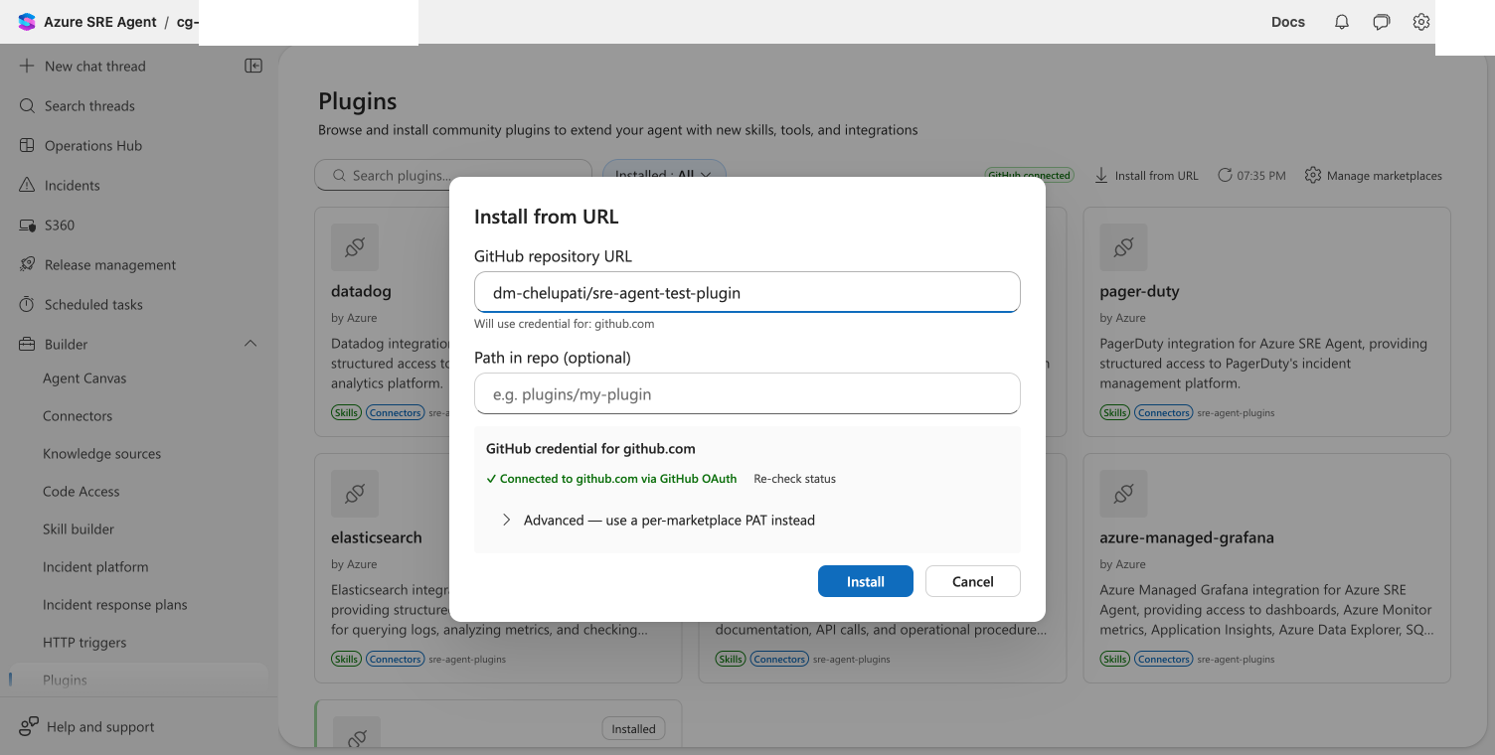Screen dimensions: 1495x755
Task: Click the pager-duty plugin icon
Action: (x=1123, y=248)
